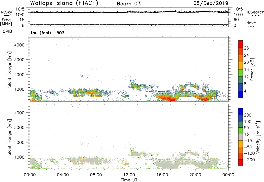Click "Slant Range [km]" label of velocity panel

click(9, 137)
